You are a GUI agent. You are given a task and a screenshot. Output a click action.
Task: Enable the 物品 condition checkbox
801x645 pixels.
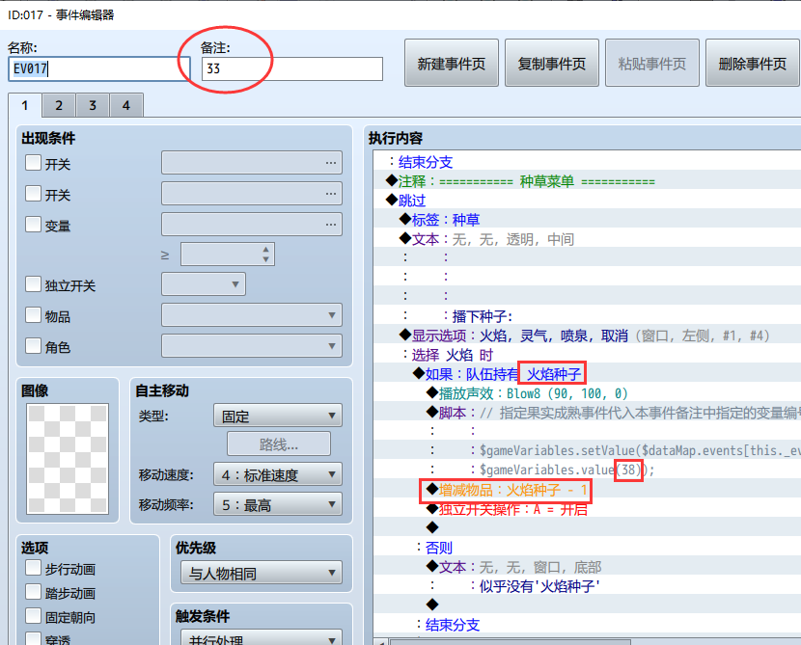pos(33,315)
